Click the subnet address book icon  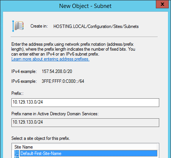(x=18, y=26)
